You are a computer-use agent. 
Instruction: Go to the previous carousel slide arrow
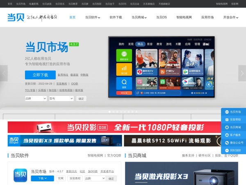(4, 73)
